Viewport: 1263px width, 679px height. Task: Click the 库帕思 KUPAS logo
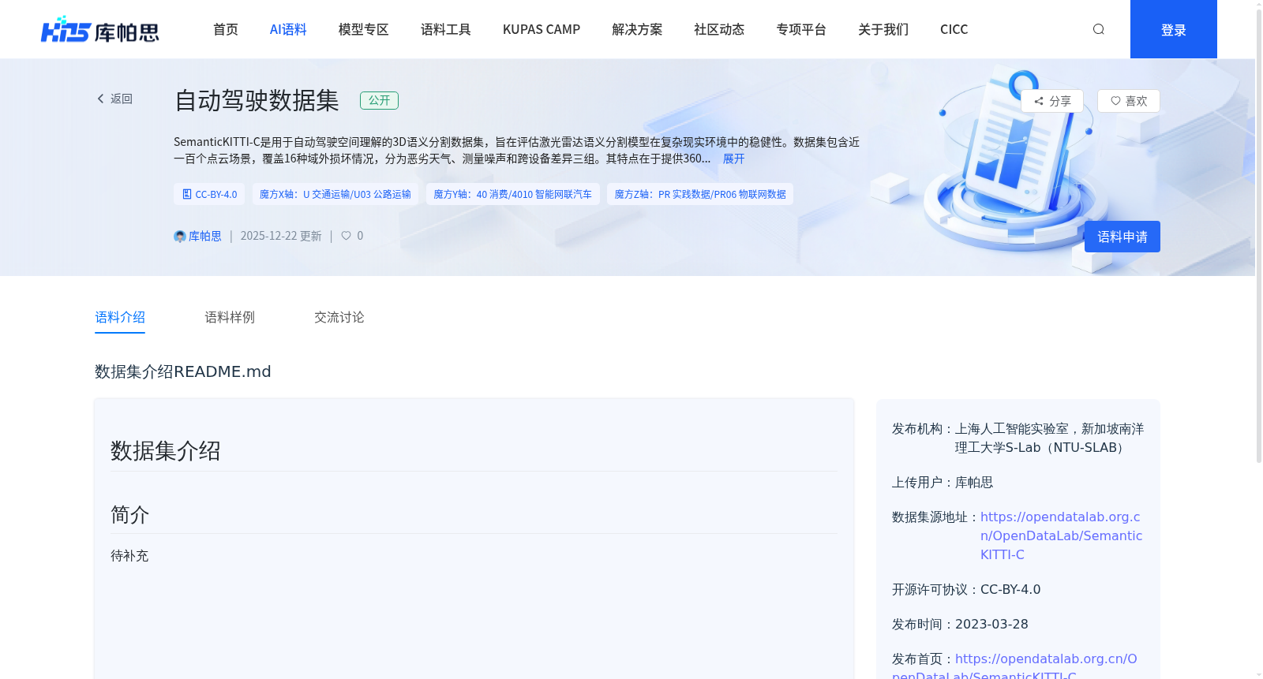click(x=99, y=29)
